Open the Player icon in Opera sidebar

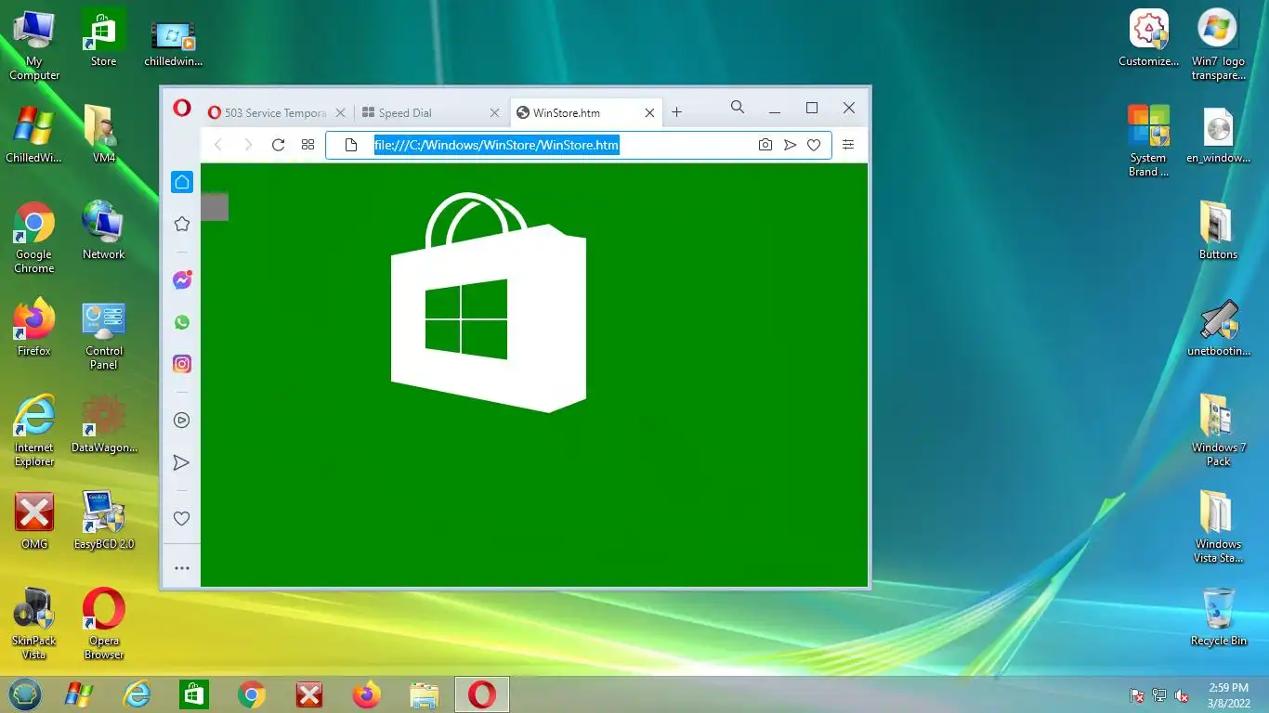point(182,421)
